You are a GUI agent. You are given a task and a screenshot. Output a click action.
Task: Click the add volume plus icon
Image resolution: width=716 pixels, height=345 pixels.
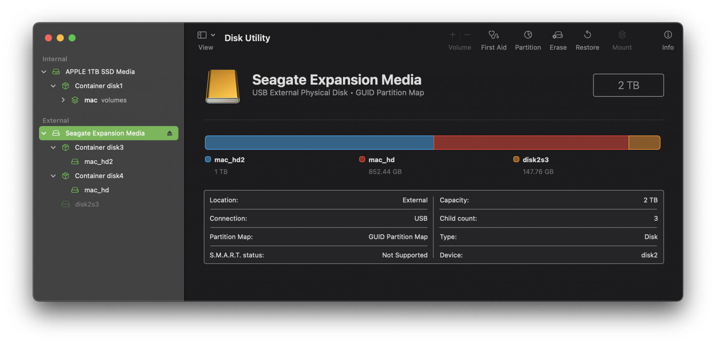453,35
